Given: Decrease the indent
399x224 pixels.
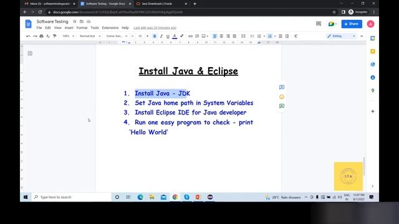Looking at the screenshot, I should pos(280,36).
